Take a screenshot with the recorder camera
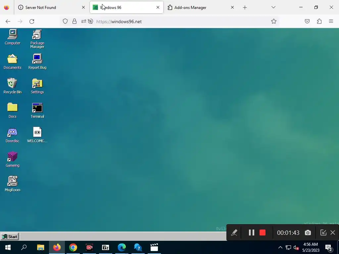Screen dimensions: 339x254 [308, 233]
